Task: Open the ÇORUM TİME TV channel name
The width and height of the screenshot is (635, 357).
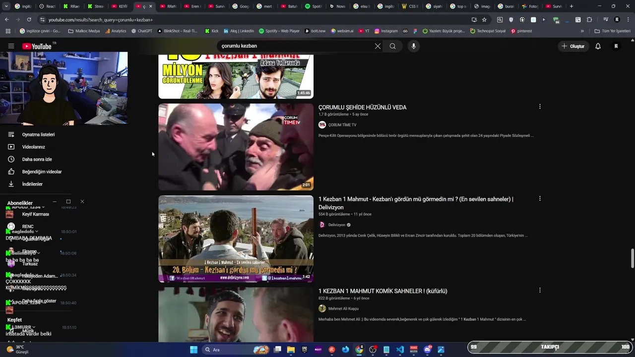Action: tap(342, 125)
